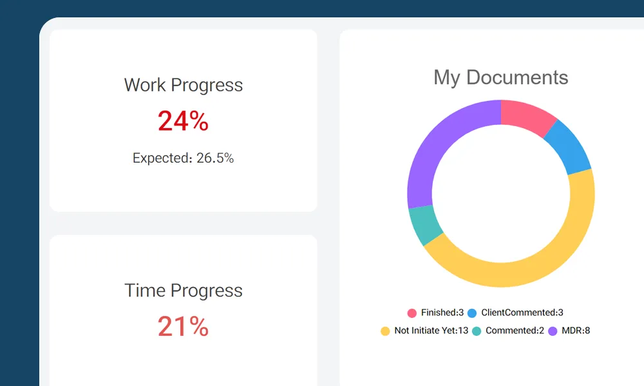This screenshot has height=386, width=644.
Task: Click the teal Commented legend dot
Action: (477, 331)
